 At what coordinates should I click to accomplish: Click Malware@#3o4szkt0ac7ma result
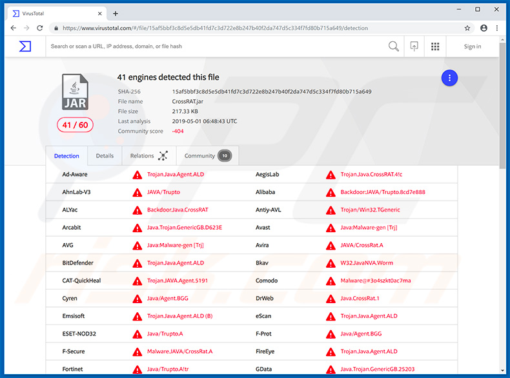(376, 281)
